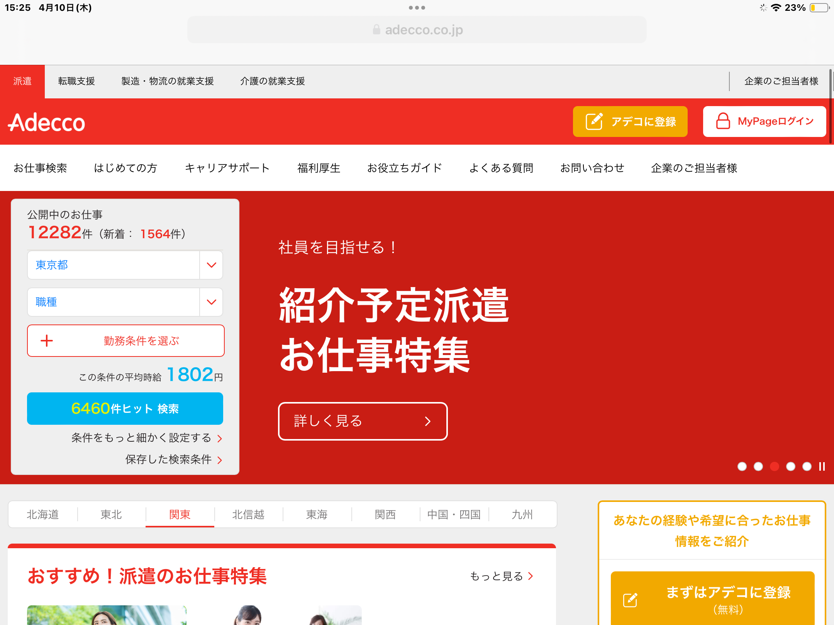The height and width of the screenshot is (625, 834).
Task: Click the plus icon in 勤務条件を選ぶ
Action: (x=47, y=341)
